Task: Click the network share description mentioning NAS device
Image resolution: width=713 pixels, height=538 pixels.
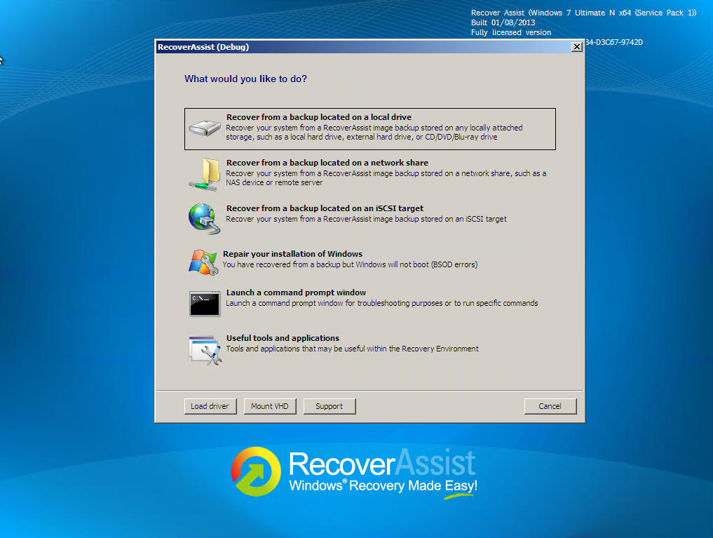Action: [386, 178]
